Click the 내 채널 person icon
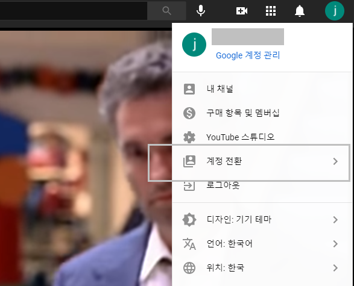The height and width of the screenshot is (286, 354). pyautogui.click(x=189, y=89)
